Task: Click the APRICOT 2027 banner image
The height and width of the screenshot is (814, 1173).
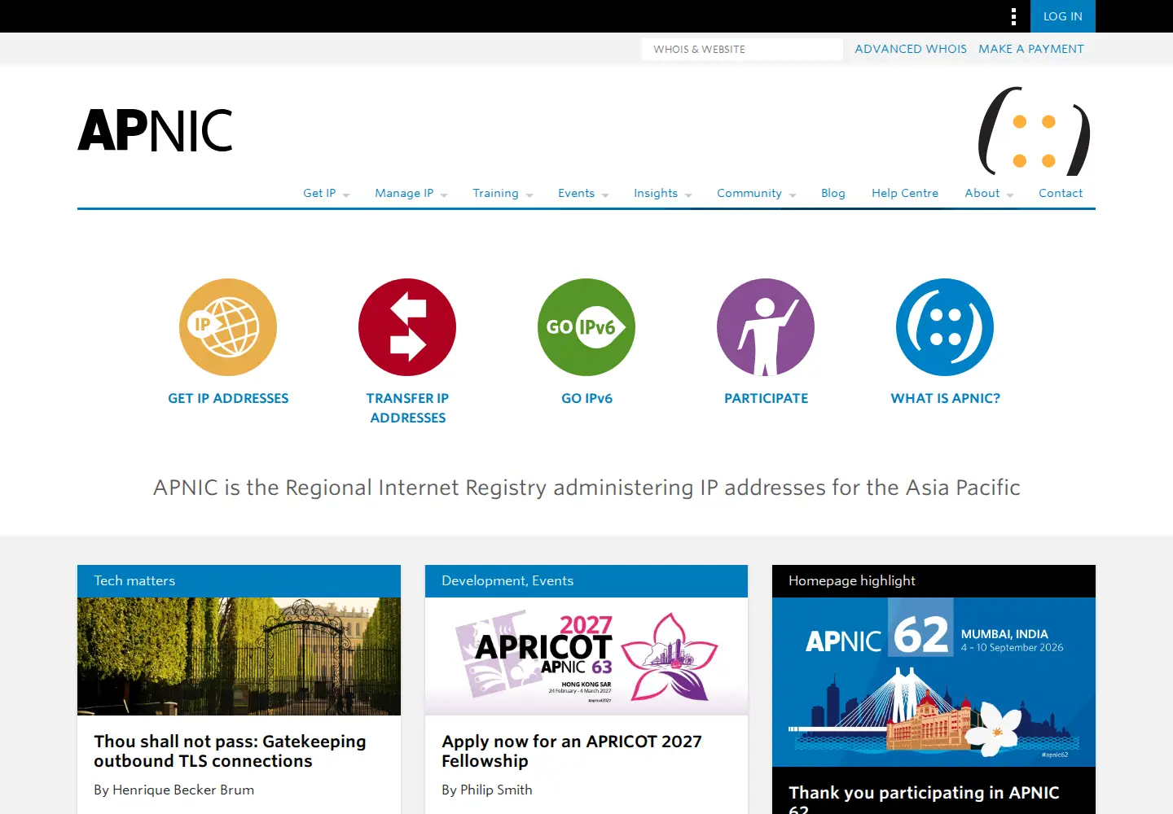Action: click(586, 656)
